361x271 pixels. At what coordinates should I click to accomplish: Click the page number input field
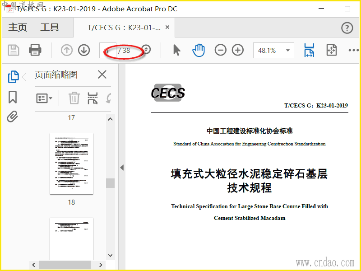click(x=107, y=50)
